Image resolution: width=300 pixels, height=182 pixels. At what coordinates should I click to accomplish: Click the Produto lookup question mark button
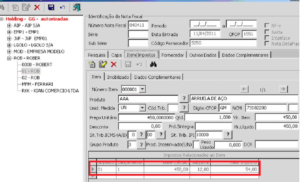click(184, 99)
